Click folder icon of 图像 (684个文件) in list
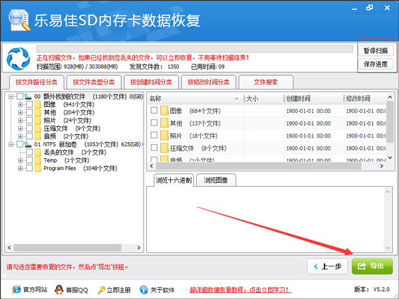 164,111
